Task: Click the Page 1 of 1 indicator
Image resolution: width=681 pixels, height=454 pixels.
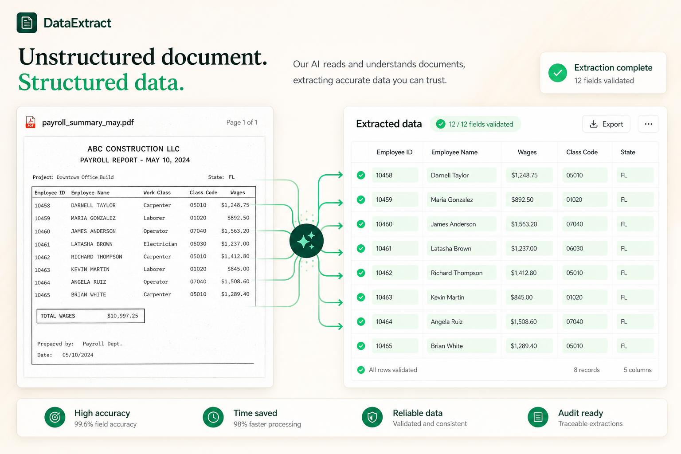Action: pos(242,122)
